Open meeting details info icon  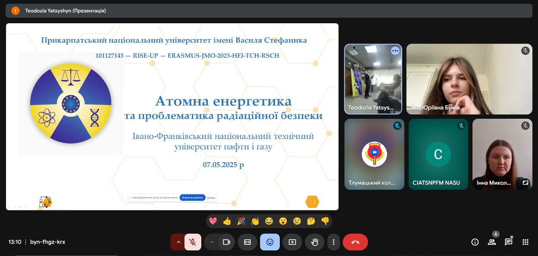click(x=475, y=242)
